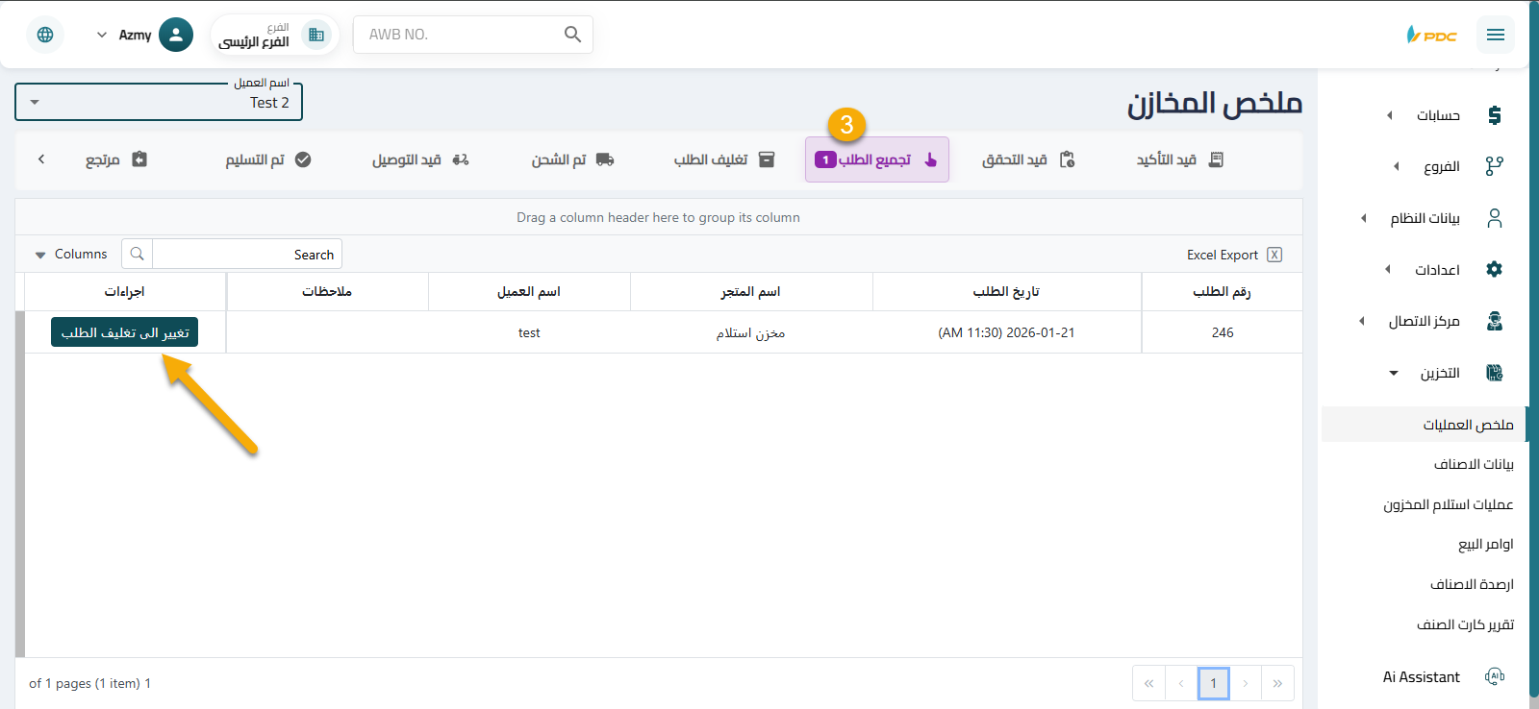
Task: Select page 1 in pager
Action: coord(1214,683)
